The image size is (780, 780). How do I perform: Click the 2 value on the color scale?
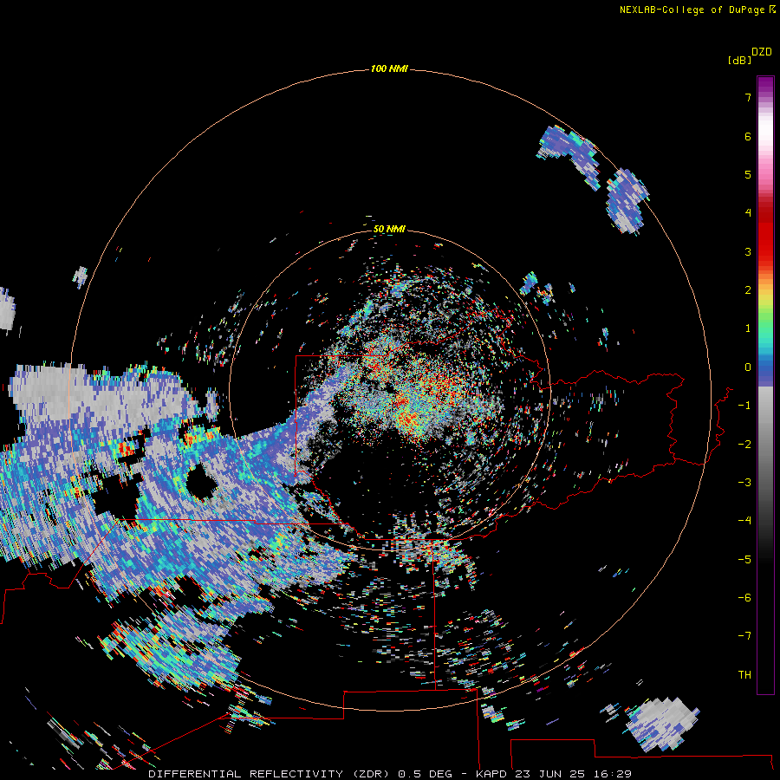click(748, 290)
